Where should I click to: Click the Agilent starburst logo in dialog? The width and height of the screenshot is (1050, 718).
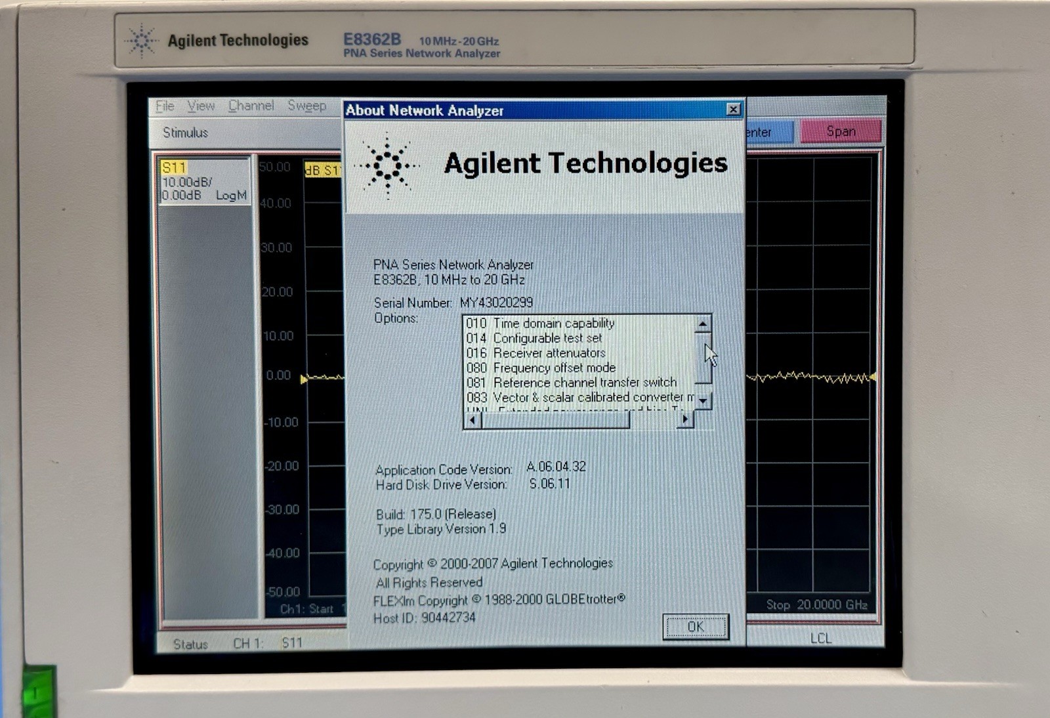pos(388,165)
